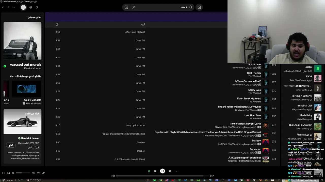
Task: Open the wacced out murals title link
Action: (x=26, y=64)
